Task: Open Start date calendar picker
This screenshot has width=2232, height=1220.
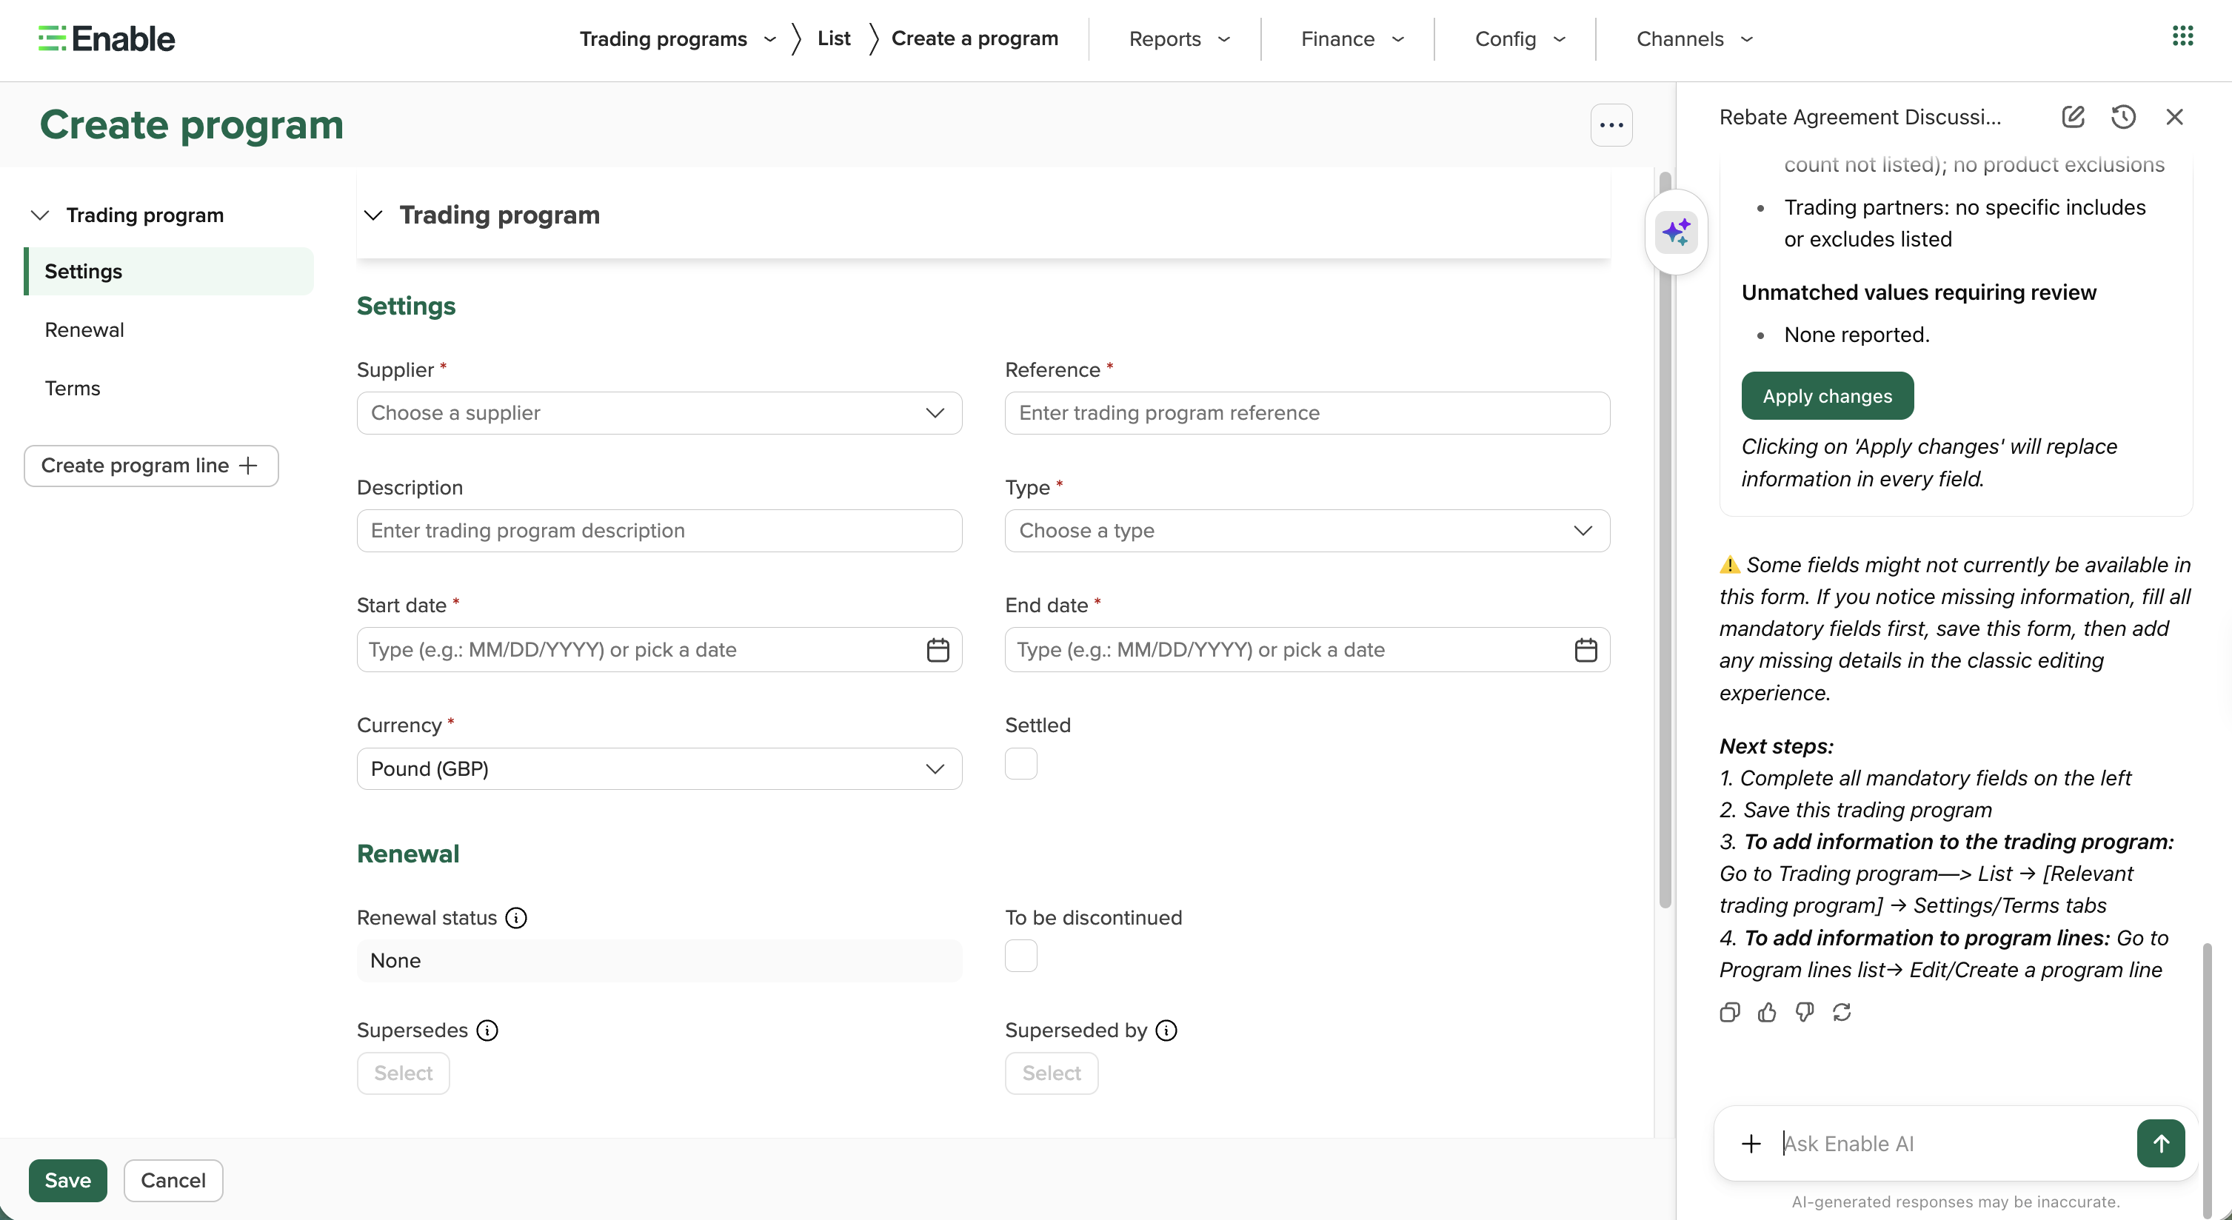Action: point(938,649)
